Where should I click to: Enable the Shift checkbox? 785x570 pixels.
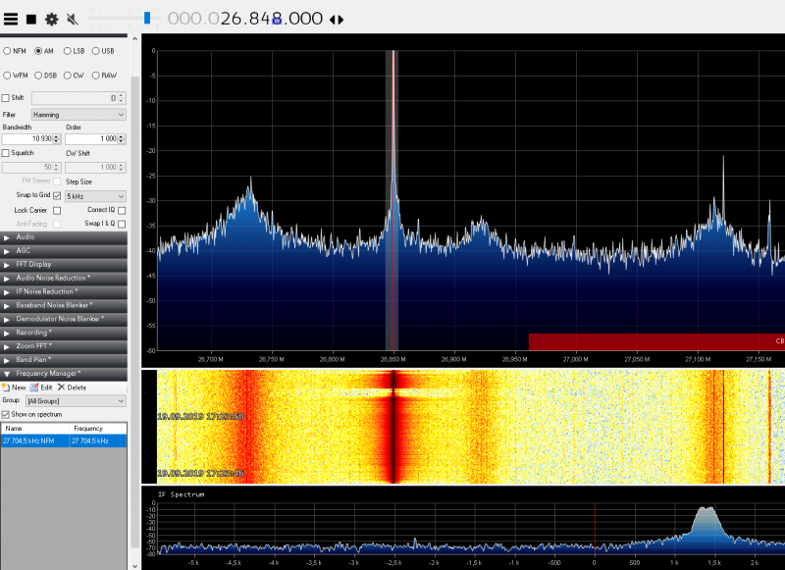pos(6,98)
